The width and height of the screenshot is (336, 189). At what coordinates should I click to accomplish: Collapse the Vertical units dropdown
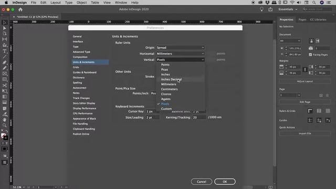click(180, 60)
